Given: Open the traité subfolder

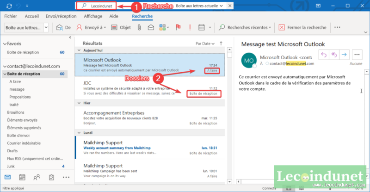Looking at the screenshot, I should pos(14,105).
